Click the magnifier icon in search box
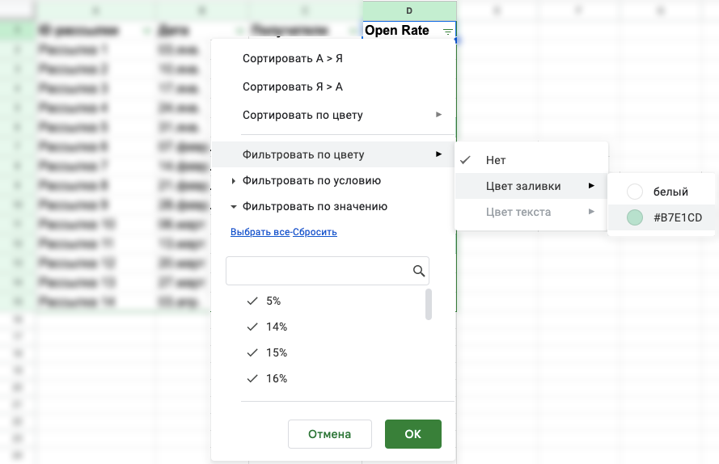The height and width of the screenshot is (464, 719). click(419, 271)
